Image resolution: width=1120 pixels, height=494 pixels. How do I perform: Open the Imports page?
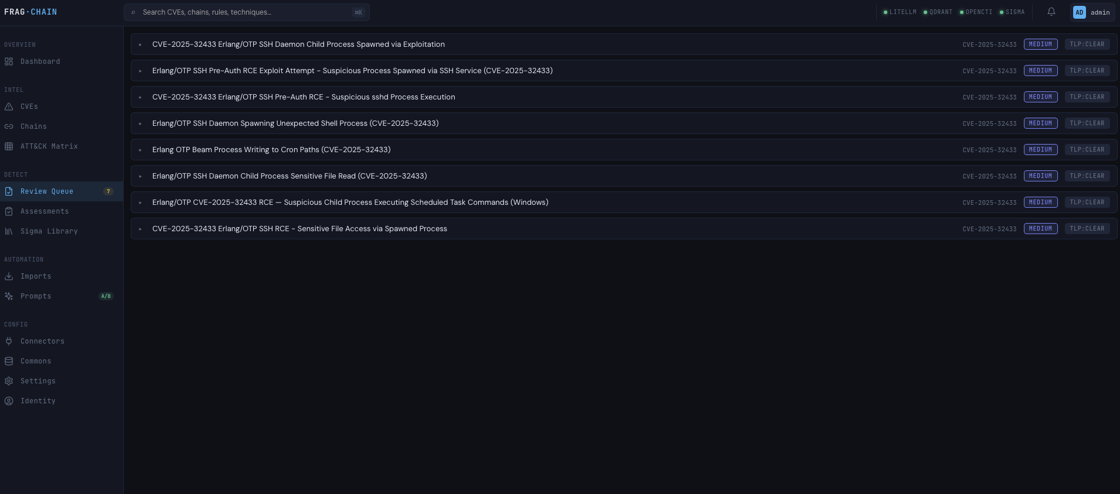(61, 276)
